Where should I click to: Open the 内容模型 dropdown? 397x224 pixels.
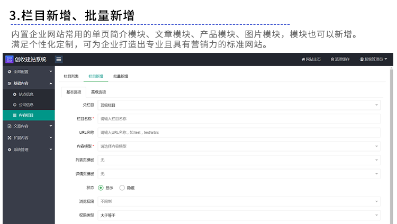pyautogui.click(x=239, y=146)
